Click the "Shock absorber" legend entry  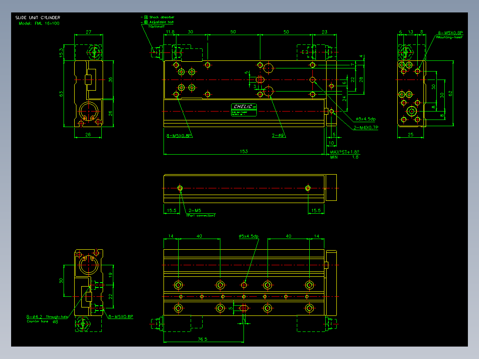pyautogui.click(x=162, y=17)
